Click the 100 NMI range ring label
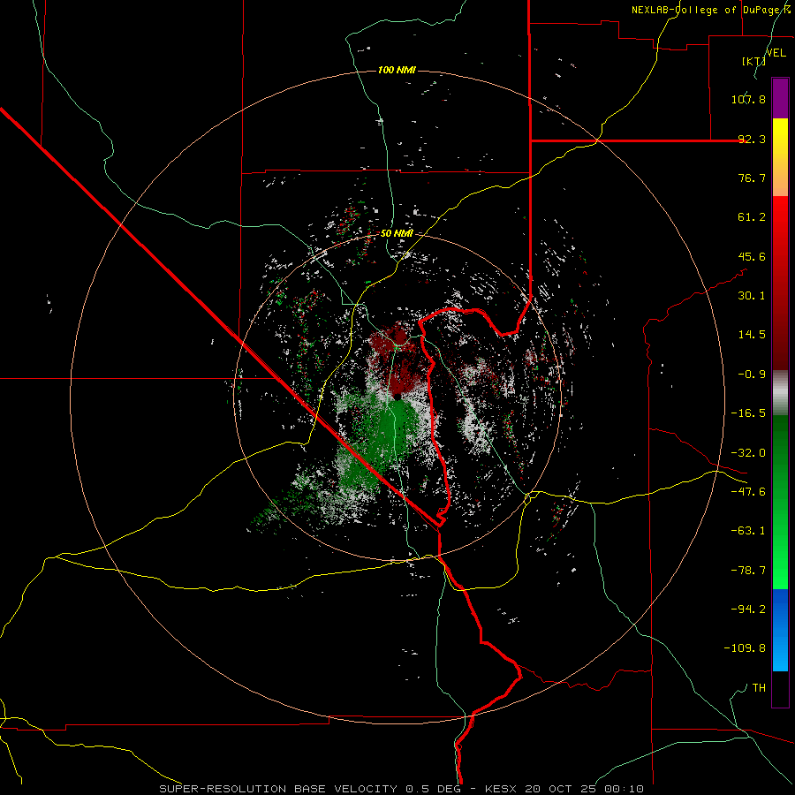 pos(397,70)
